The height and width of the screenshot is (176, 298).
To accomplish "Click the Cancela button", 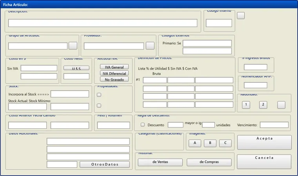I will click(x=264, y=162).
